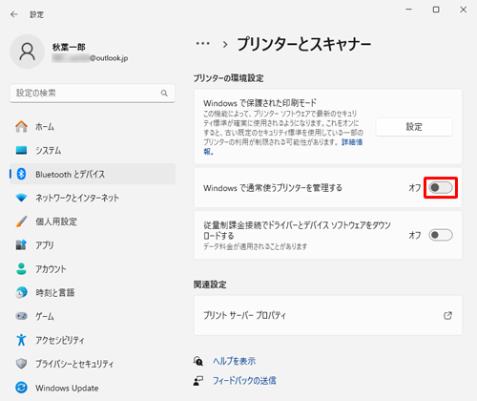The image size is (477, 401).
Task: Expand the breadcrumb ellipsis menu
Action: (202, 44)
